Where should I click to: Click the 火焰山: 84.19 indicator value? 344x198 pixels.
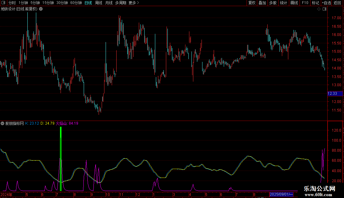click(67, 123)
